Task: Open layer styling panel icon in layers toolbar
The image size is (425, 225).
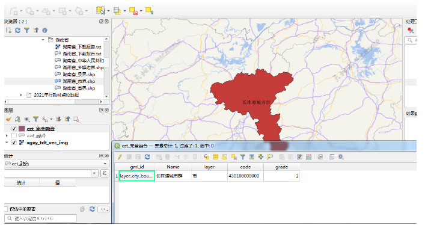Action: 8,119
